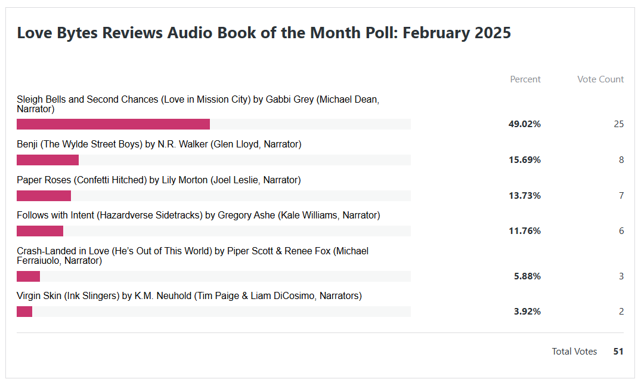Click the Benji result bar
Image resolution: width=641 pixels, height=385 pixels.
(x=48, y=160)
